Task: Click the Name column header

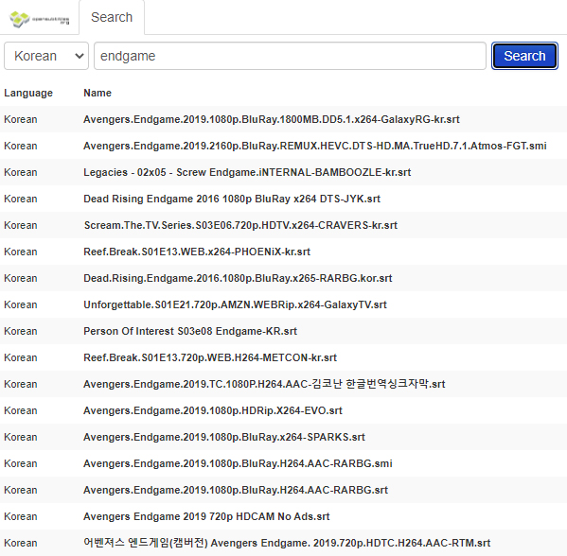Action: point(97,93)
